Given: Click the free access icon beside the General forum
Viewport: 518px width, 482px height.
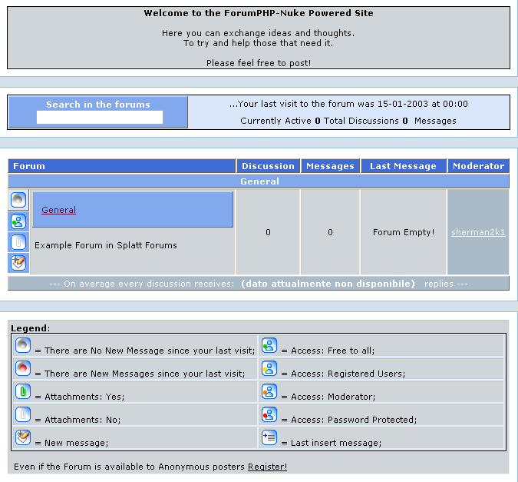Looking at the screenshot, I should click(x=18, y=221).
